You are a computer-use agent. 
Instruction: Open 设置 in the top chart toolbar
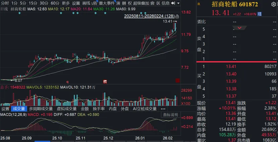[76, 3]
